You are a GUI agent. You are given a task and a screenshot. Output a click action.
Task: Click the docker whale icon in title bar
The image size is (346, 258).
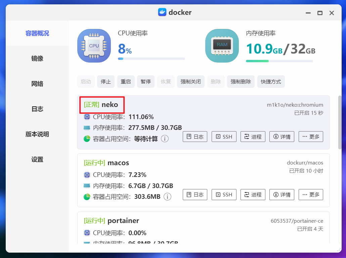(162, 12)
